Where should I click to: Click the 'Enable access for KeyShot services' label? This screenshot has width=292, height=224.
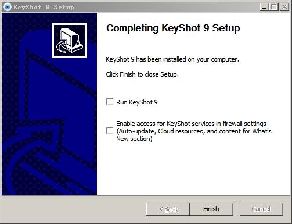pyautogui.click(x=191, y=124)
